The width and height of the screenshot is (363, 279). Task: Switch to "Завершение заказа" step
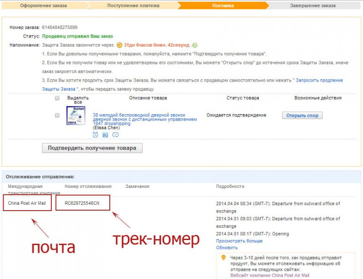(313, 6)
